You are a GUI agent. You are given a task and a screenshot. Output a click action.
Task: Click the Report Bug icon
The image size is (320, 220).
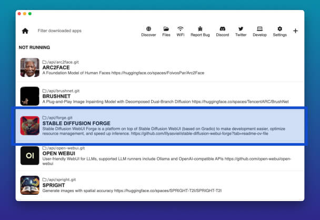(200, 29)
